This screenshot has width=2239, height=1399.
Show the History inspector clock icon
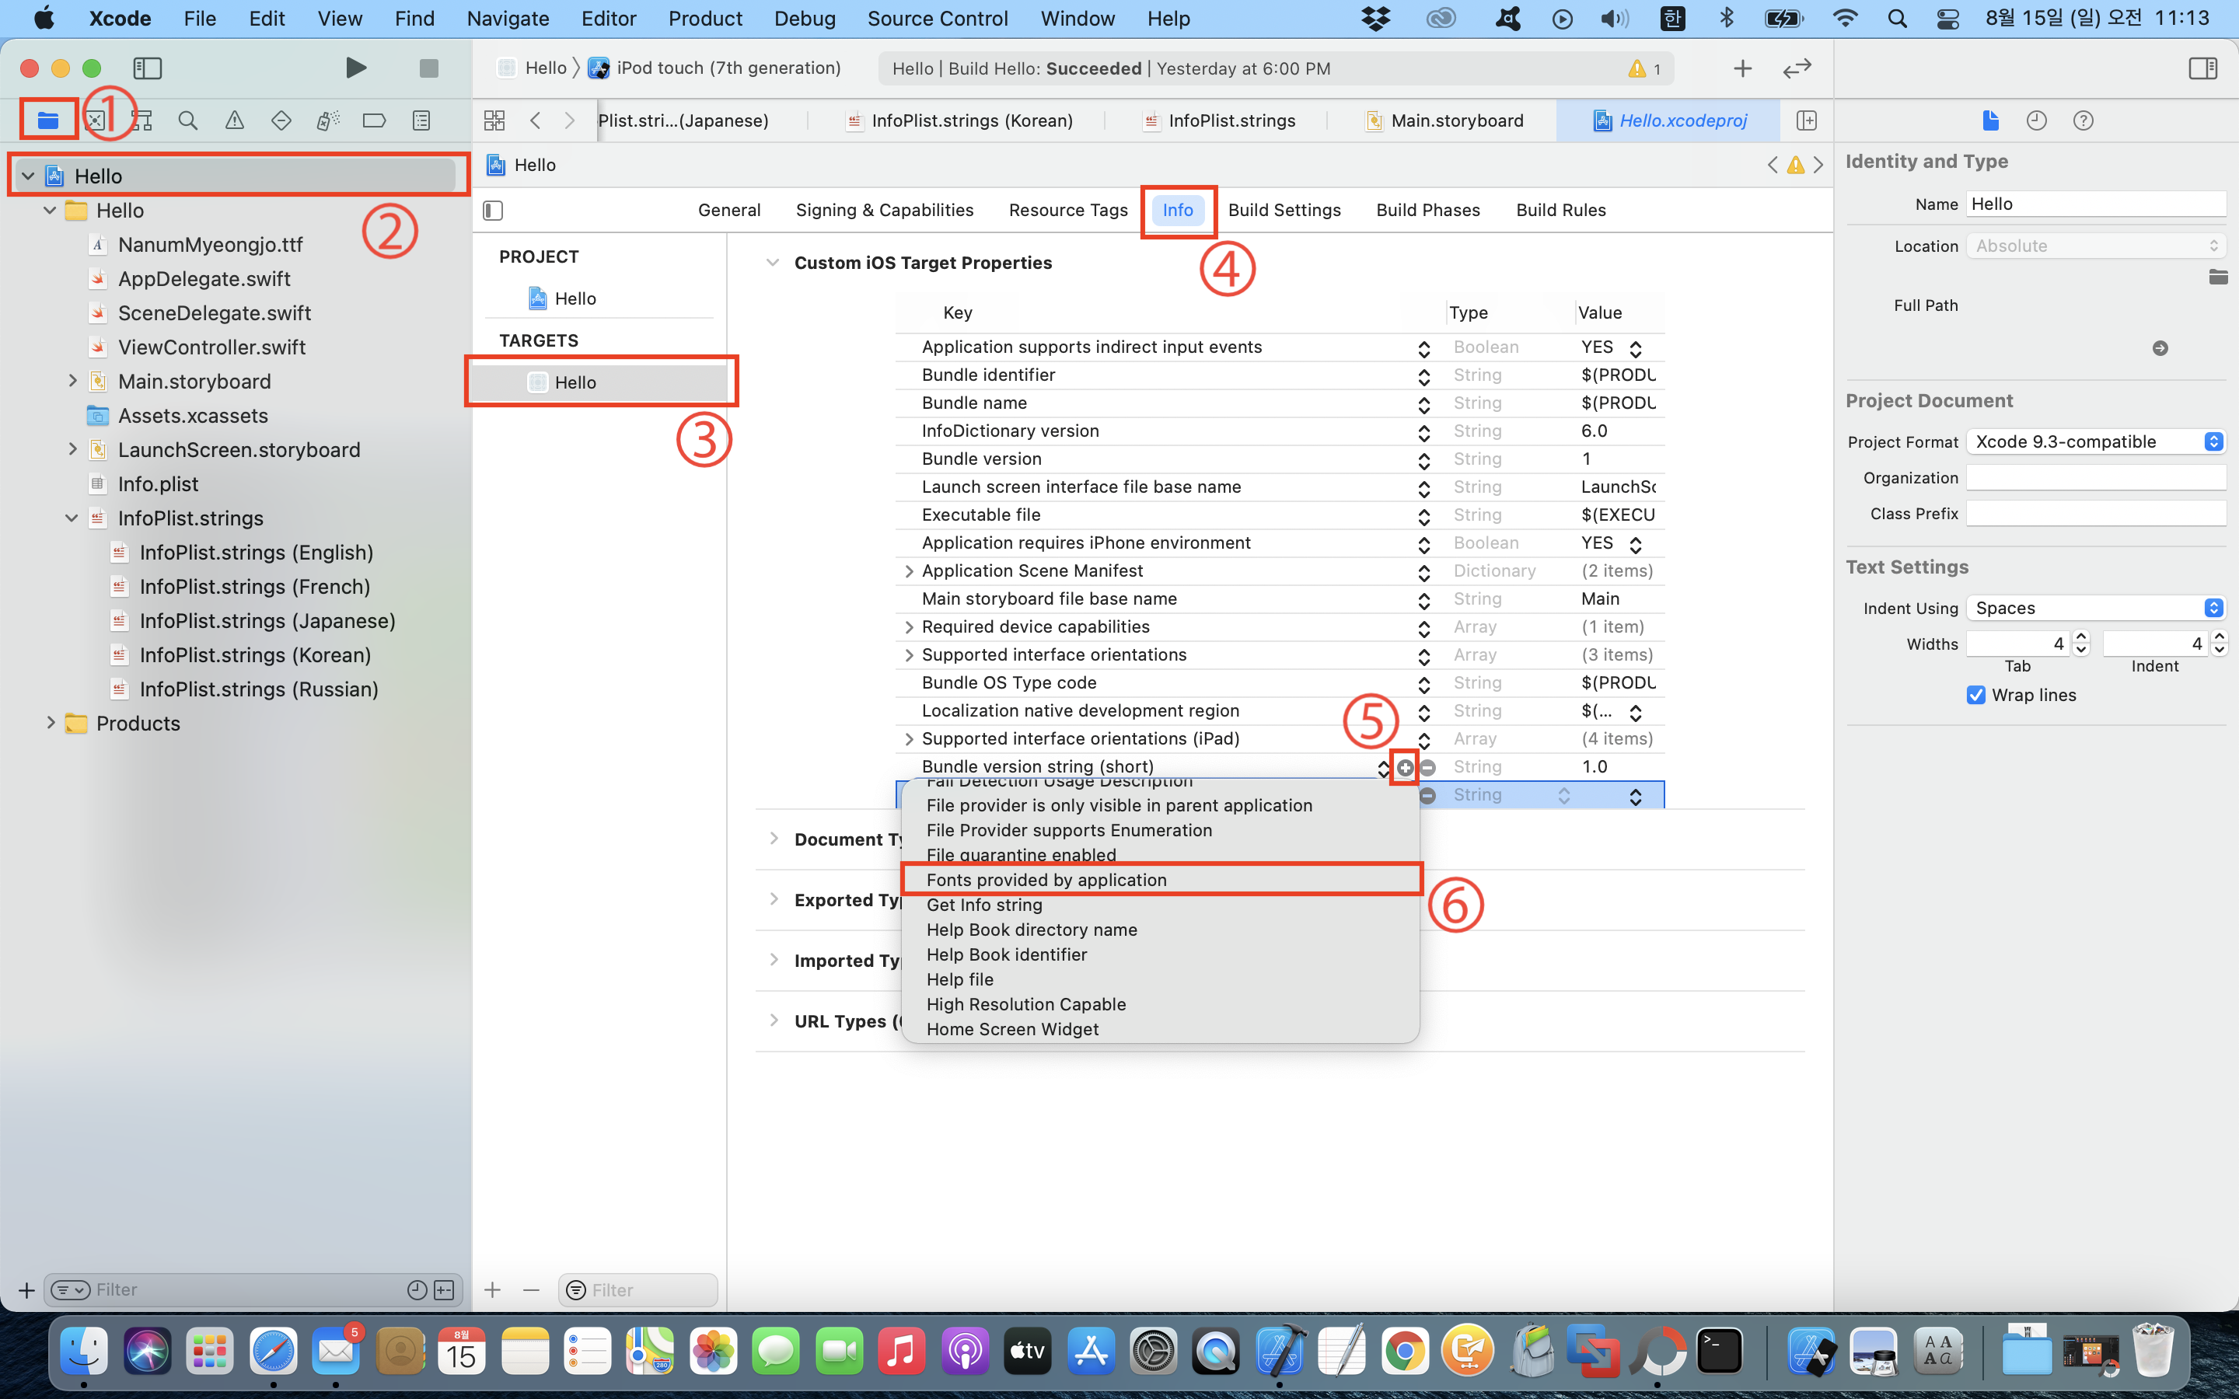pyautogui.click(x=2036, y=120)
